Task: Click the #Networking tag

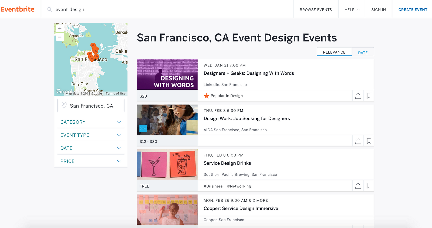Action: pos(239,186)
